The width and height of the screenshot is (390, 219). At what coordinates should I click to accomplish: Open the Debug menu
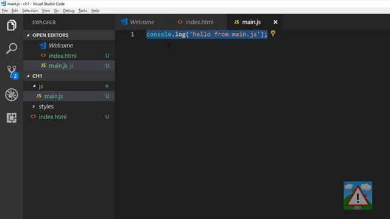tap(69, 10)
